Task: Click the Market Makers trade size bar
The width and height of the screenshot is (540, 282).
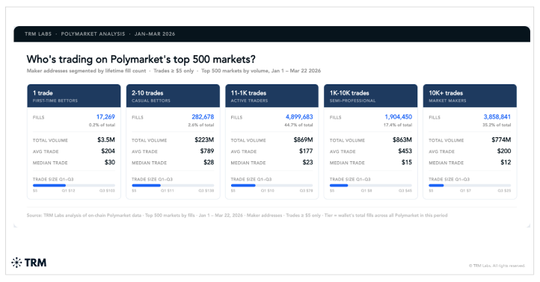Action: tap(470, 186)
